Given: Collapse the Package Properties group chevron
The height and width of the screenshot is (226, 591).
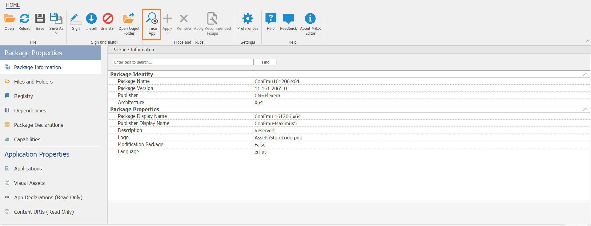Looking at the screenshot, I should pos(585,109).
